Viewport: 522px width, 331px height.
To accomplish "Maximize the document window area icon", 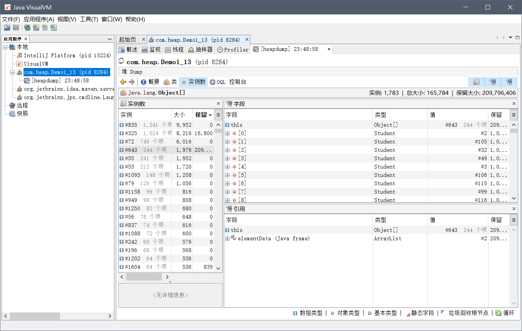I will tap(517, 37).
